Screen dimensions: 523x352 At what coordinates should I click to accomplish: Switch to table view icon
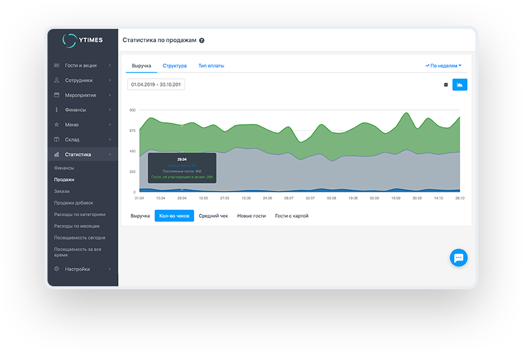click(x=446, y=85)
